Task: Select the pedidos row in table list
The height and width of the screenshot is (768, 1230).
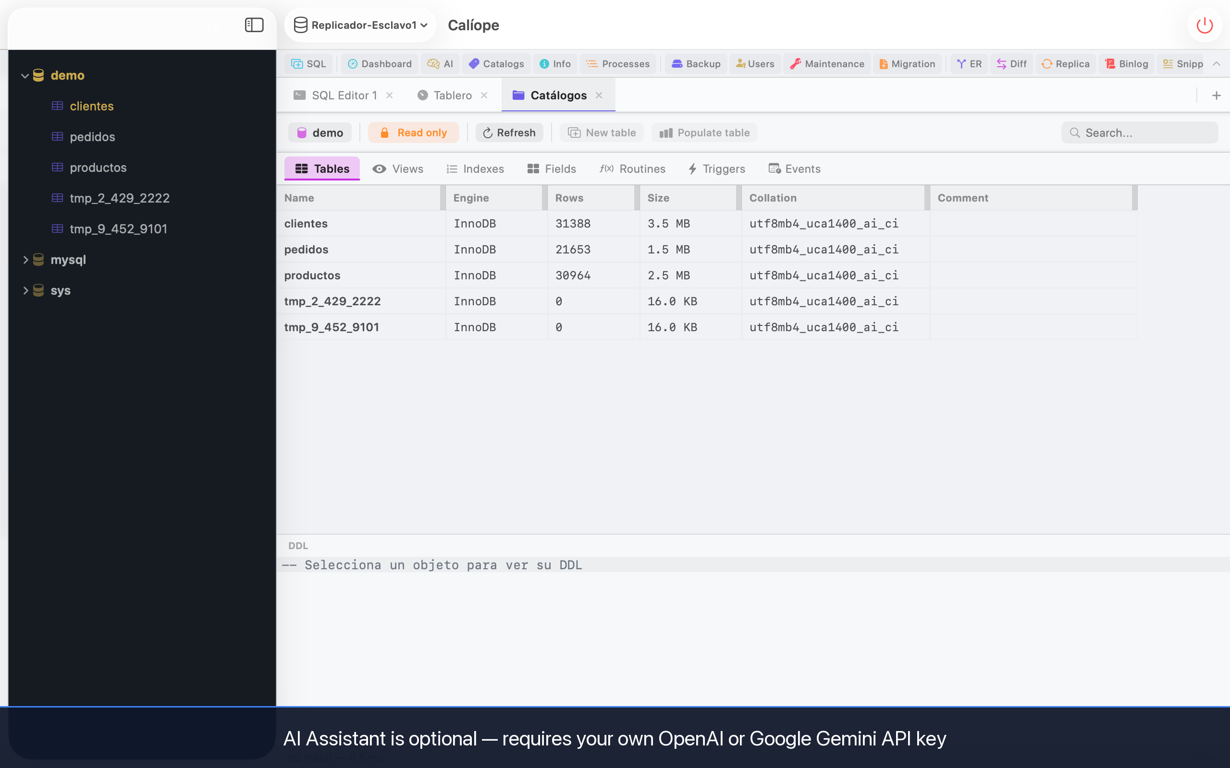Action: pyautogui.click(x=707, y=250)
